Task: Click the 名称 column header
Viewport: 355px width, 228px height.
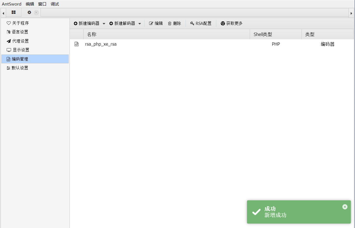Action: (166, 34)
